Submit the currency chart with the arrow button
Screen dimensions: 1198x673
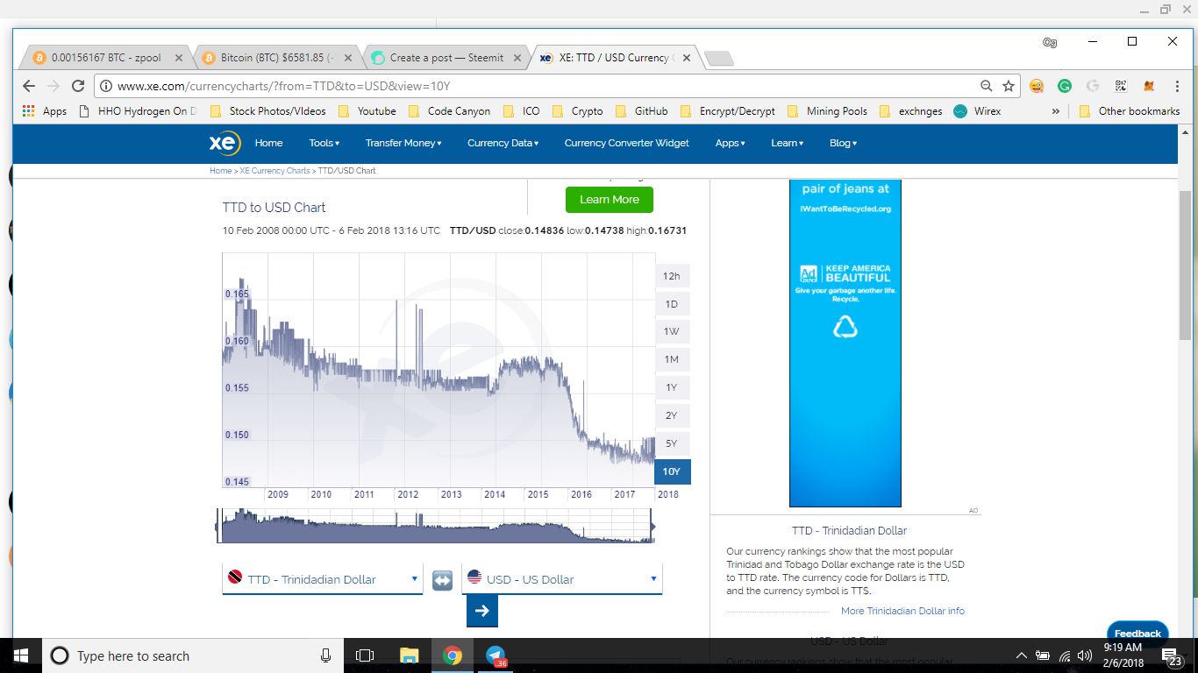(x=482, y=611)
